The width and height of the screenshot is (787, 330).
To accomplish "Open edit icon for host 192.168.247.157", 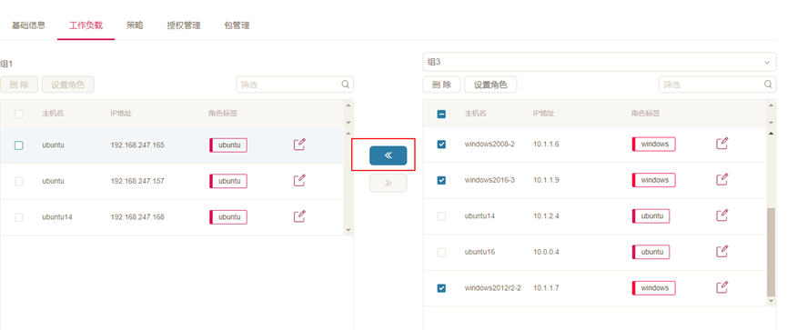I will (x=299, y=180).
